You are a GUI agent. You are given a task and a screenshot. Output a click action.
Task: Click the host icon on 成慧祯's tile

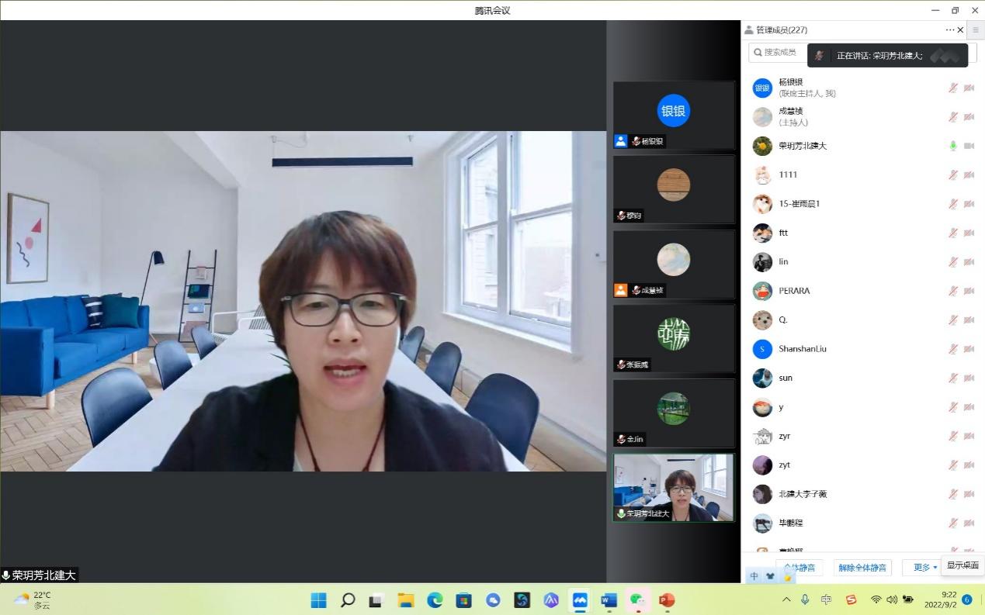pyautogui.click(x=620, y=290)
